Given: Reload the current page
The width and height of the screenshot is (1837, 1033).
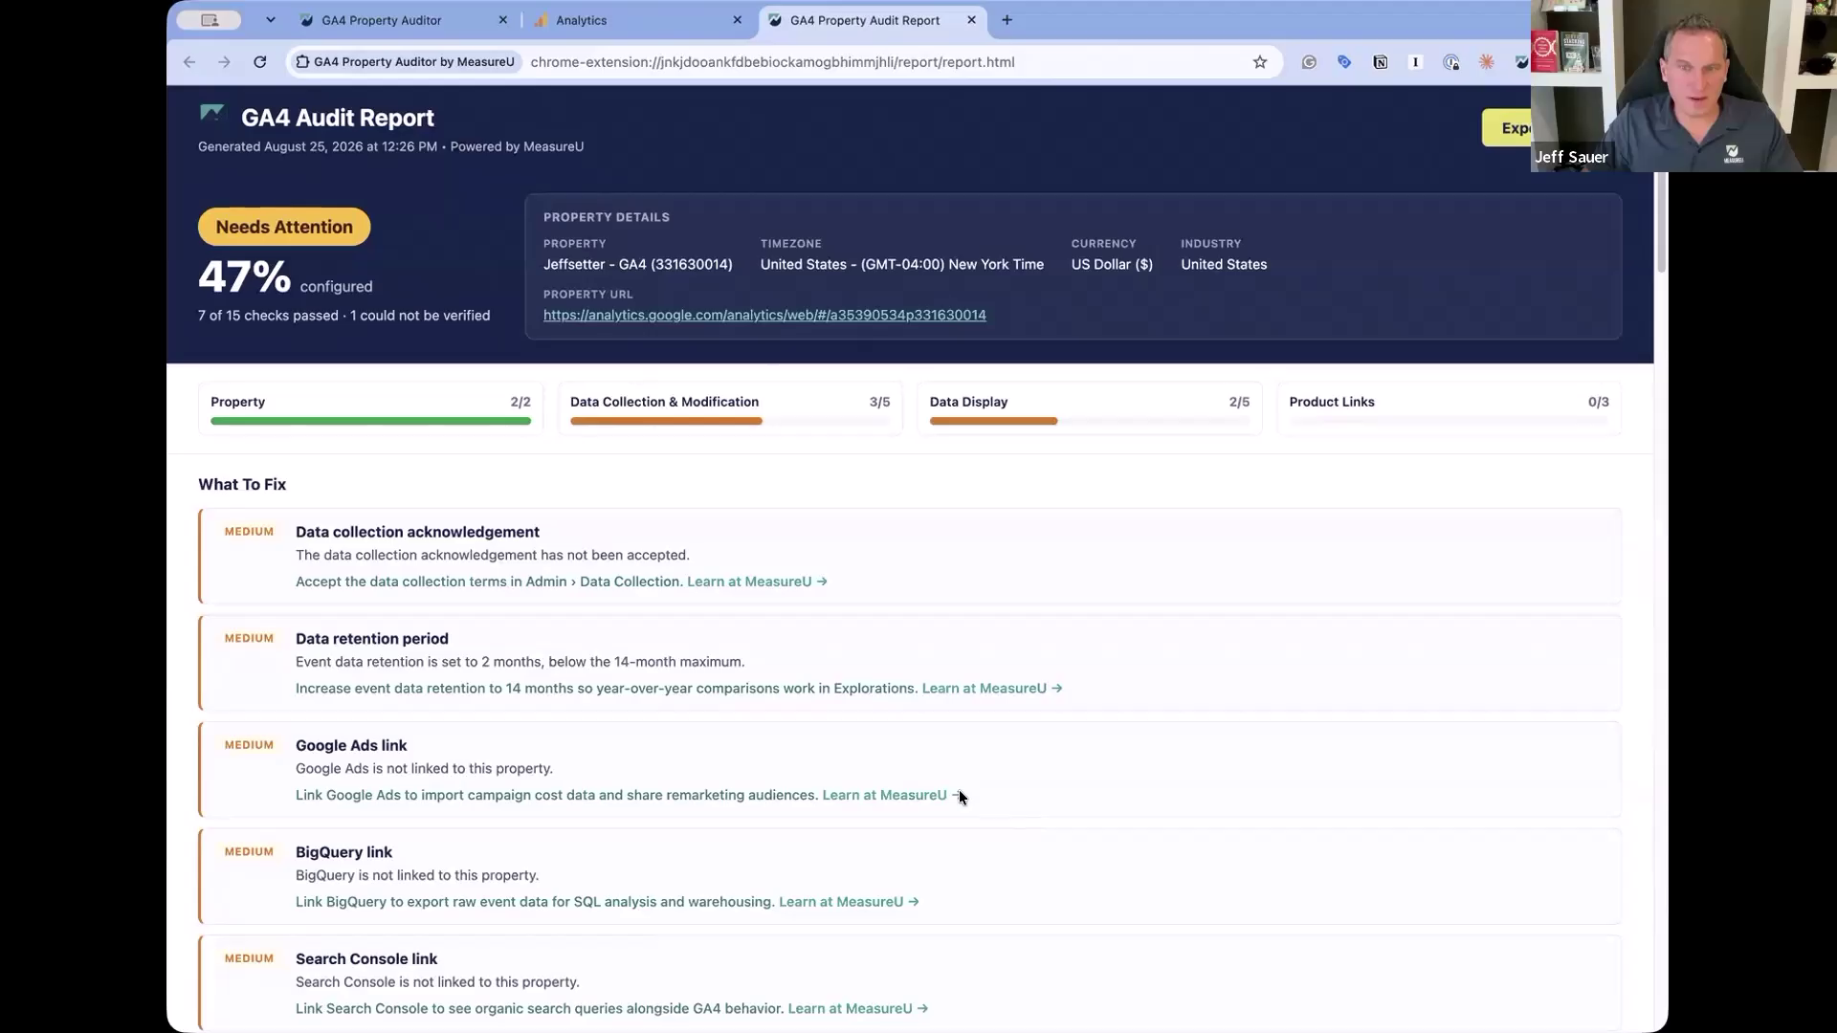Looking at the screenshot, I should click(x=259, y=62).
